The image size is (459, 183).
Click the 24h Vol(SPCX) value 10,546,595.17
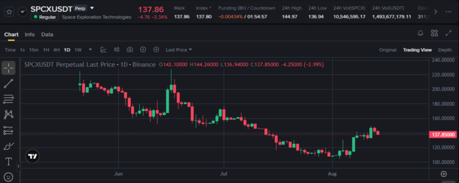349,16
